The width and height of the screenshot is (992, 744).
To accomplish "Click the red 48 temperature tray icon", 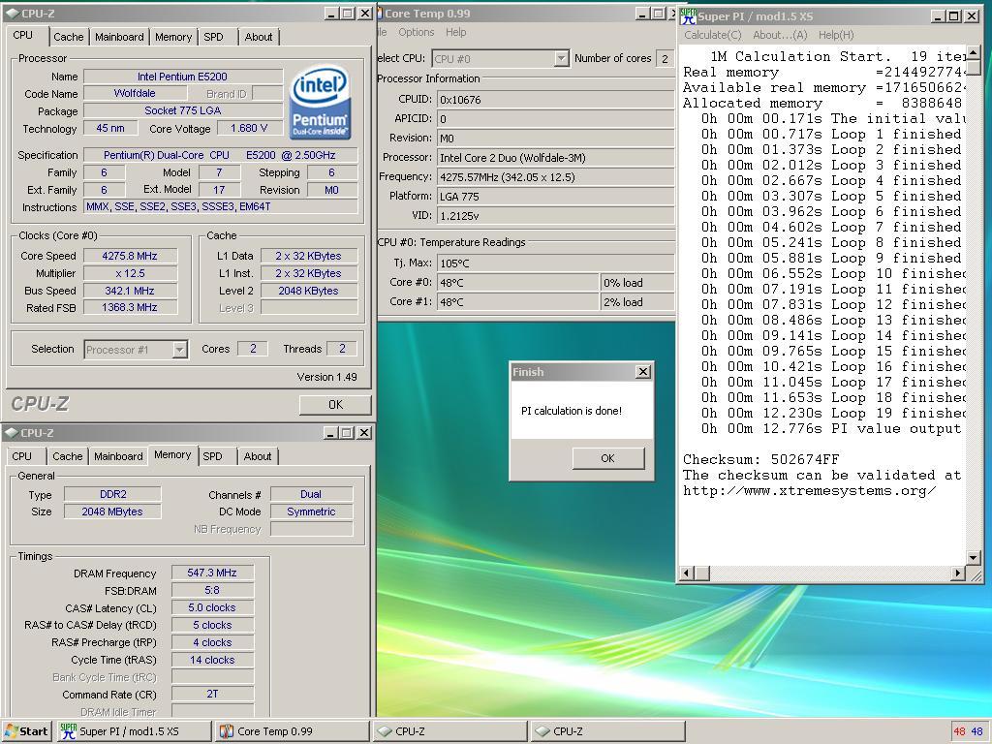I will [960, 732].
